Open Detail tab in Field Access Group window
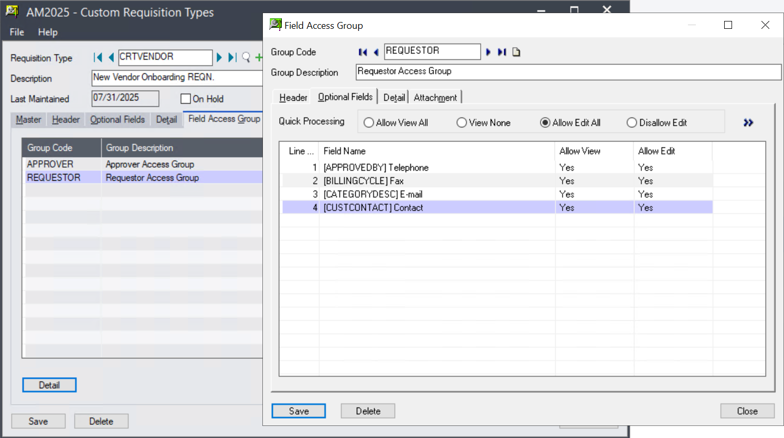 [394, 97]
